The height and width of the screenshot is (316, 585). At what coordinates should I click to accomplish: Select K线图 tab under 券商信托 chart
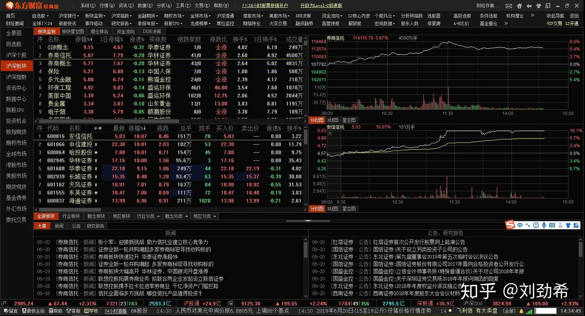333,120
